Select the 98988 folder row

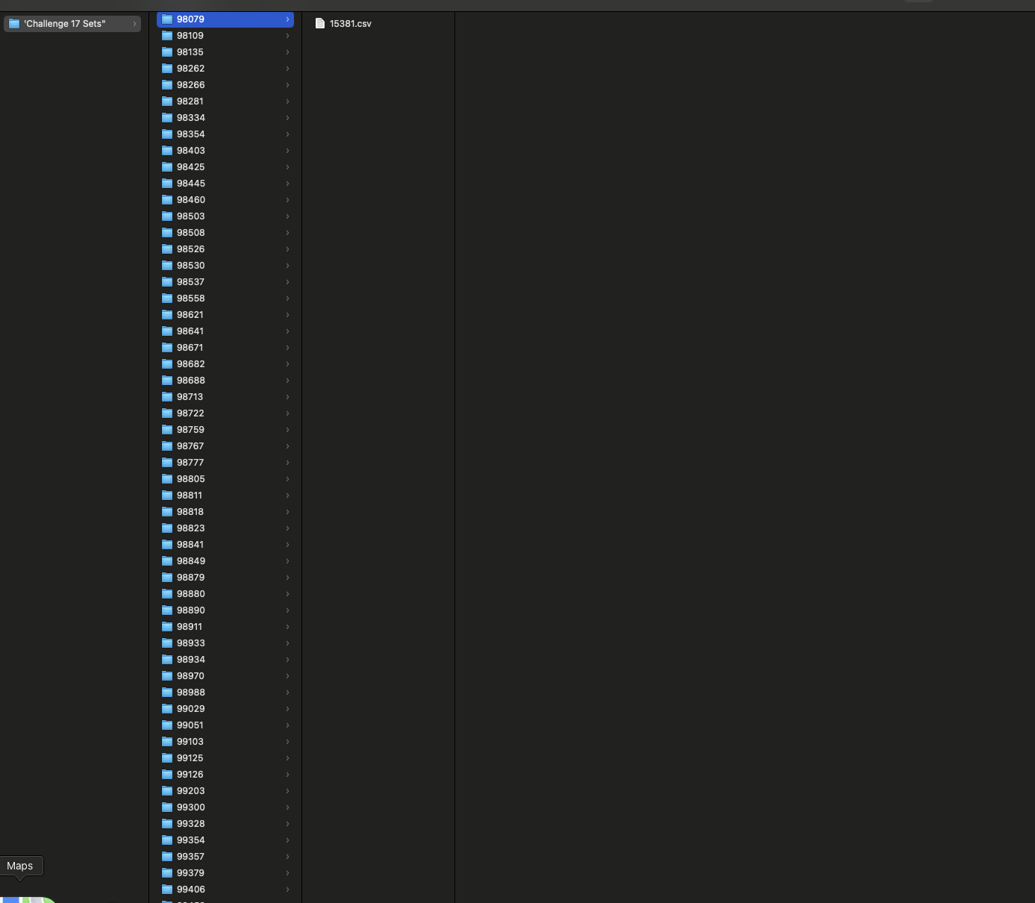[225, 693]
